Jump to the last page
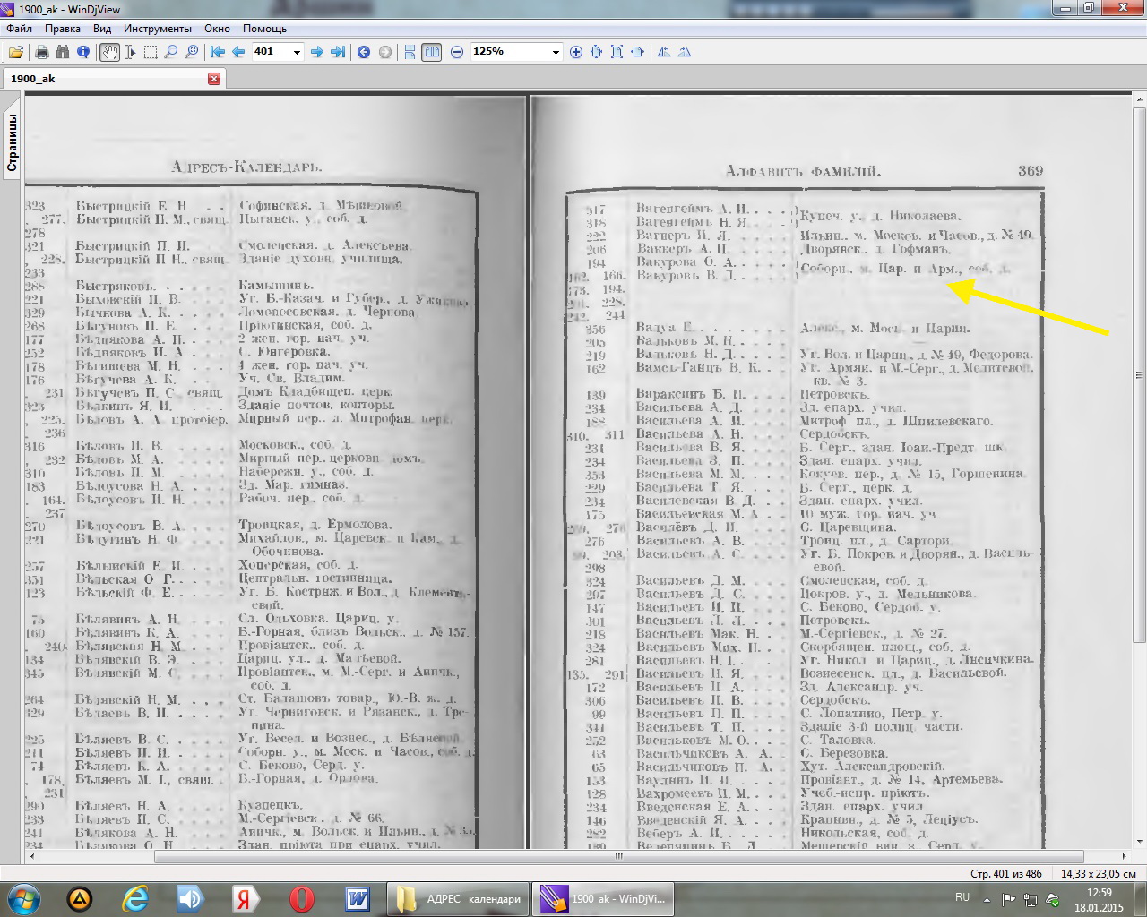 [338, 52]
